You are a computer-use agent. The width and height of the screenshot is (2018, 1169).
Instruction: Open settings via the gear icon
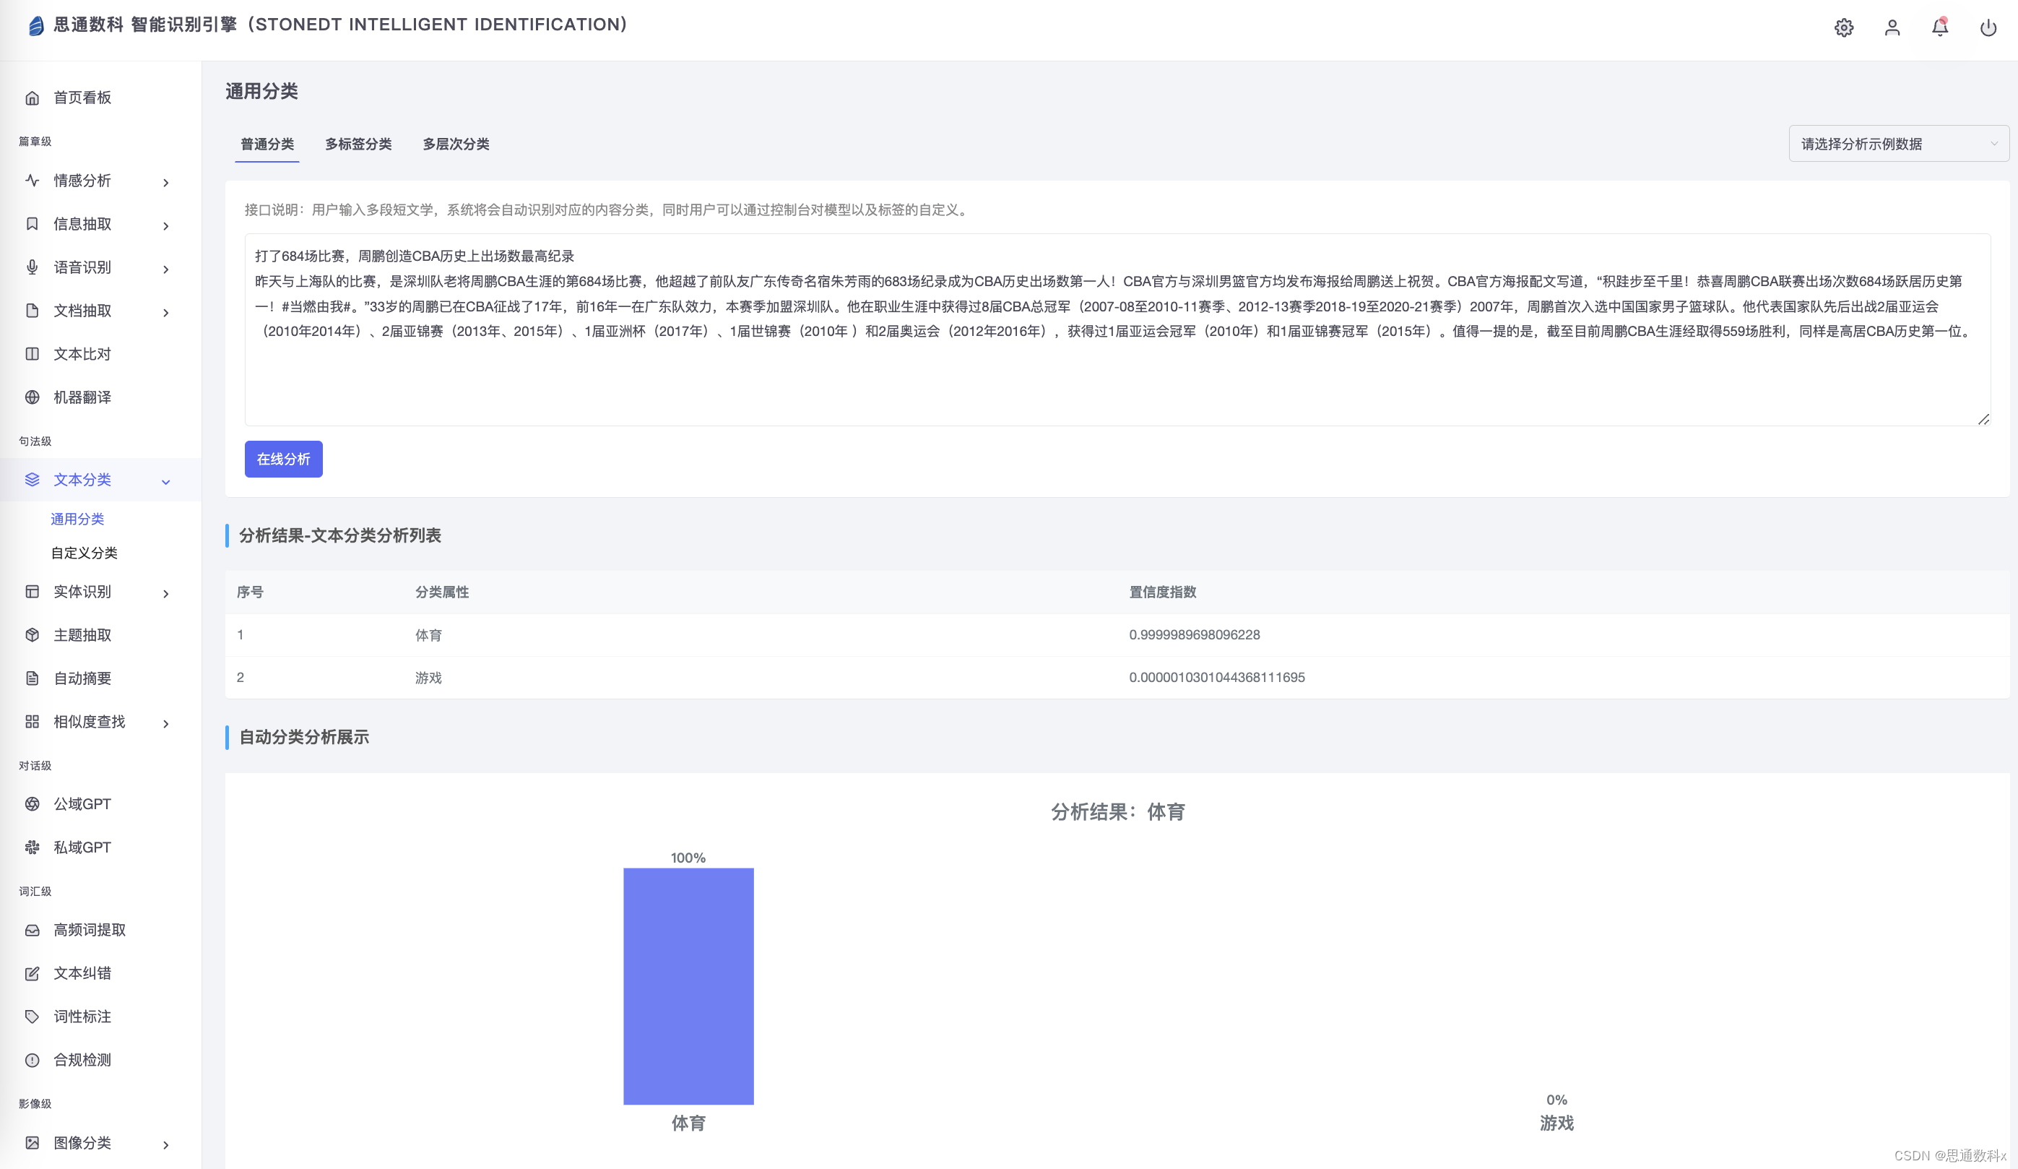[1843, 28]
